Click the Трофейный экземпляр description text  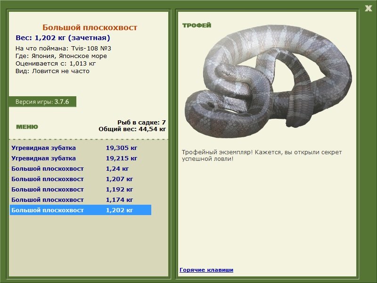262,156
